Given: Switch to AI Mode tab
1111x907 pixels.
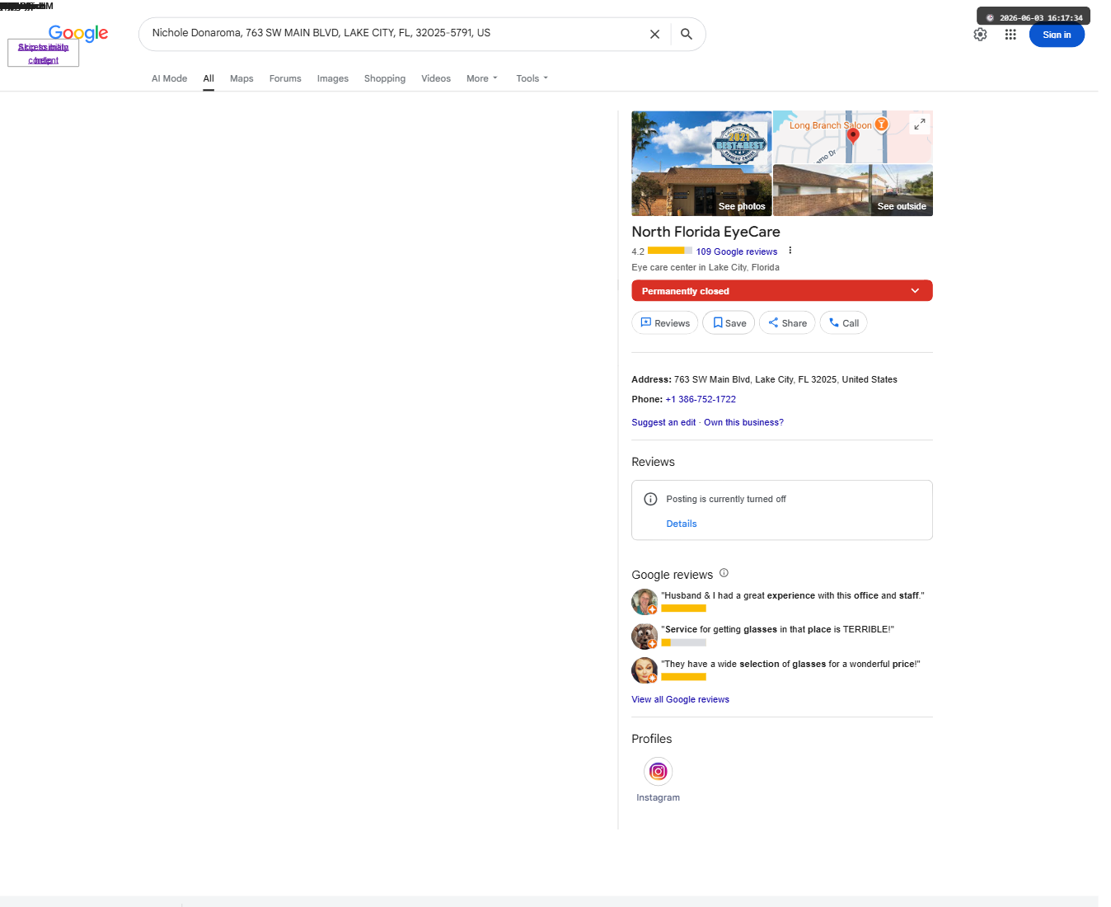Looking at the screenshot, I should pos(169,78).
